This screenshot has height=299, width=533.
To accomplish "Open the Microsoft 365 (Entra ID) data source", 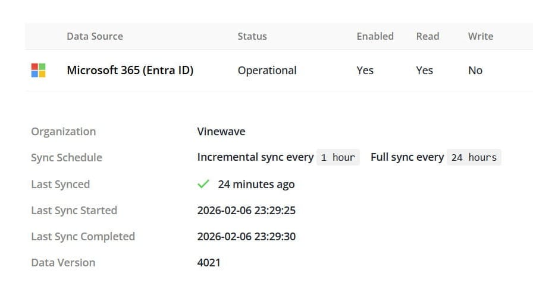I will (130, 70).
